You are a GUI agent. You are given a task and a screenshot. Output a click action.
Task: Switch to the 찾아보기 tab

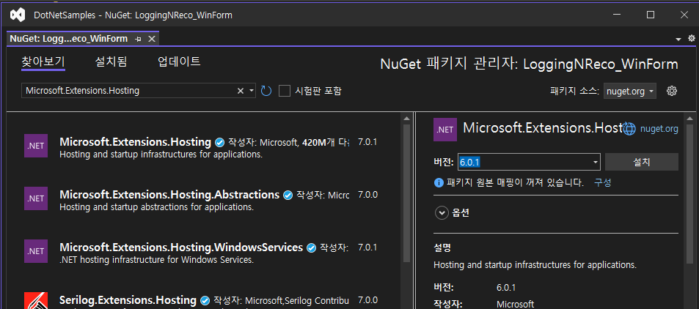coord(43,62)
